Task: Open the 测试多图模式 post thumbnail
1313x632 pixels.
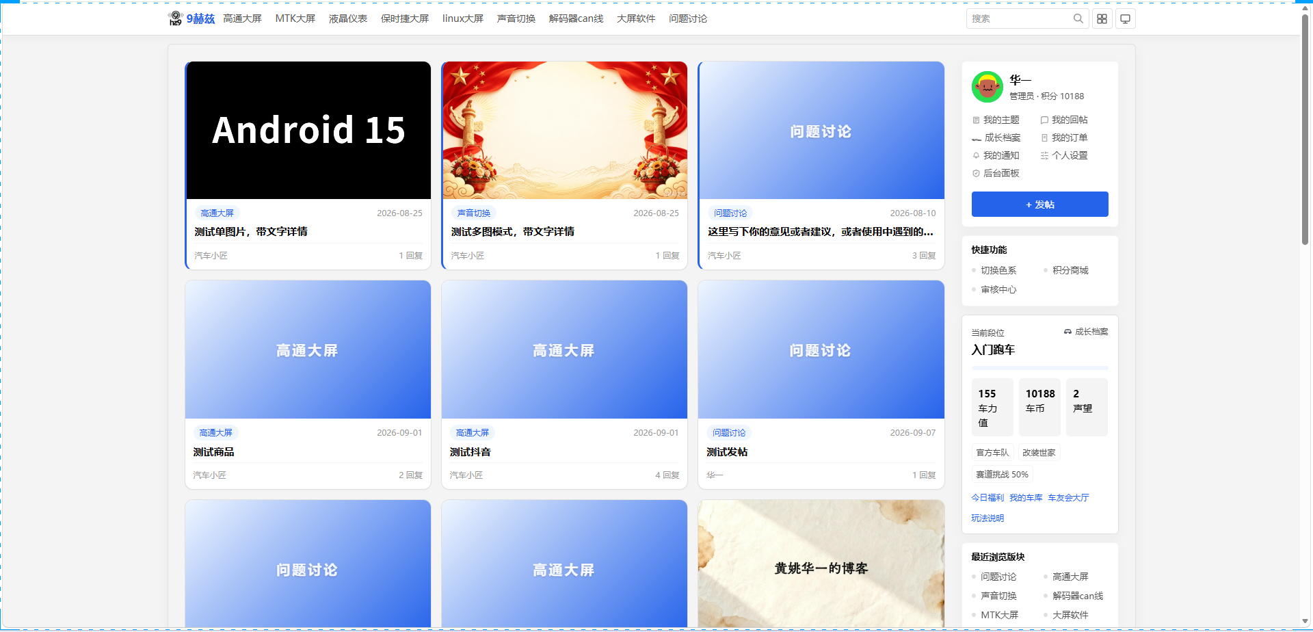Action: (x=565, y=130)
